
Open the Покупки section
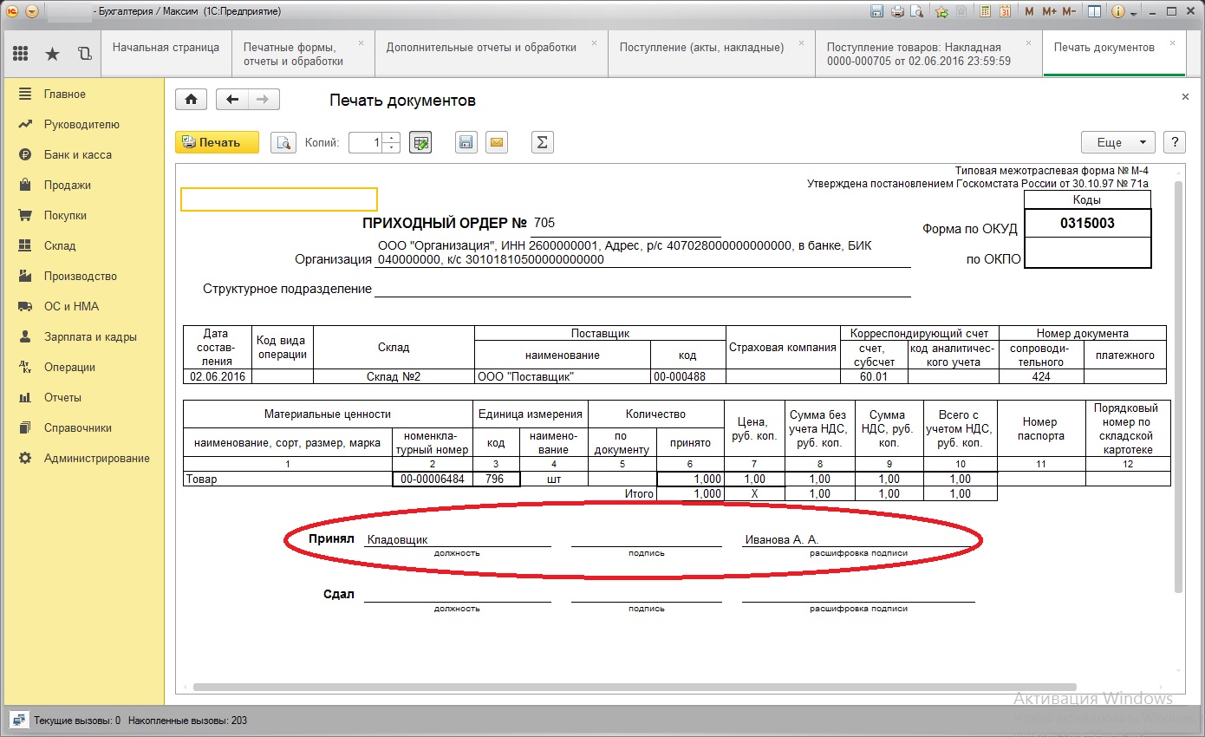82,215
